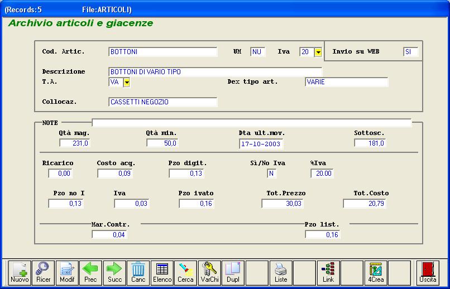The height and width of the screenshot is (289, 450).
Task: Click the Tot.Prezzo field 30,03
Action: pos(283,204)
